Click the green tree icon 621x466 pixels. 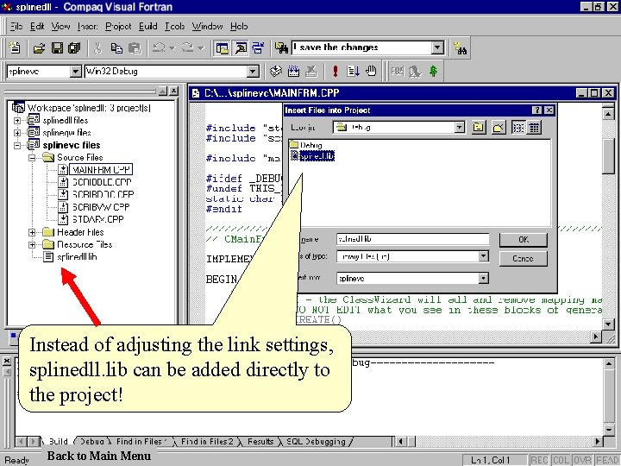(433, 72)
